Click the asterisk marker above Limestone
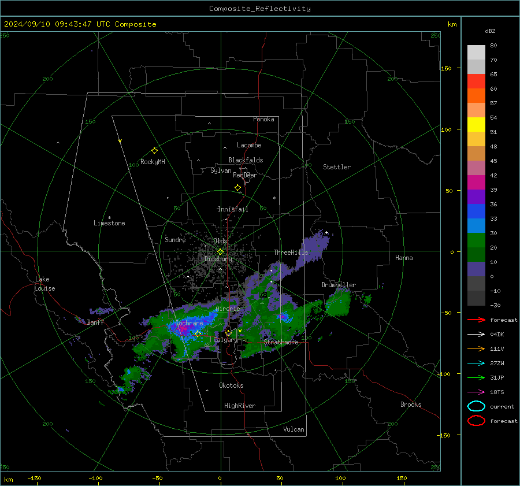Viewport: 520px width, 486px height. pos(109,218)
